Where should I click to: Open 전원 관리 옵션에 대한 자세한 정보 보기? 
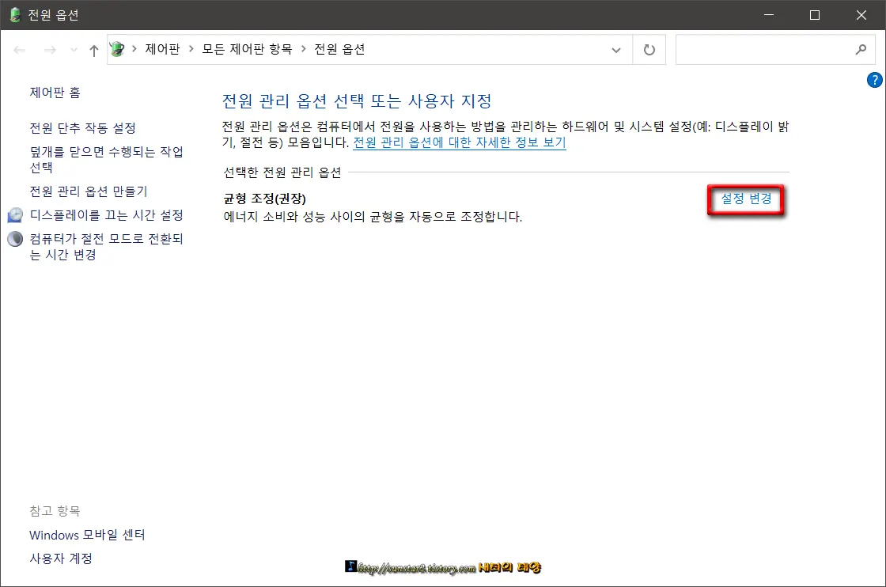(459, 142)
